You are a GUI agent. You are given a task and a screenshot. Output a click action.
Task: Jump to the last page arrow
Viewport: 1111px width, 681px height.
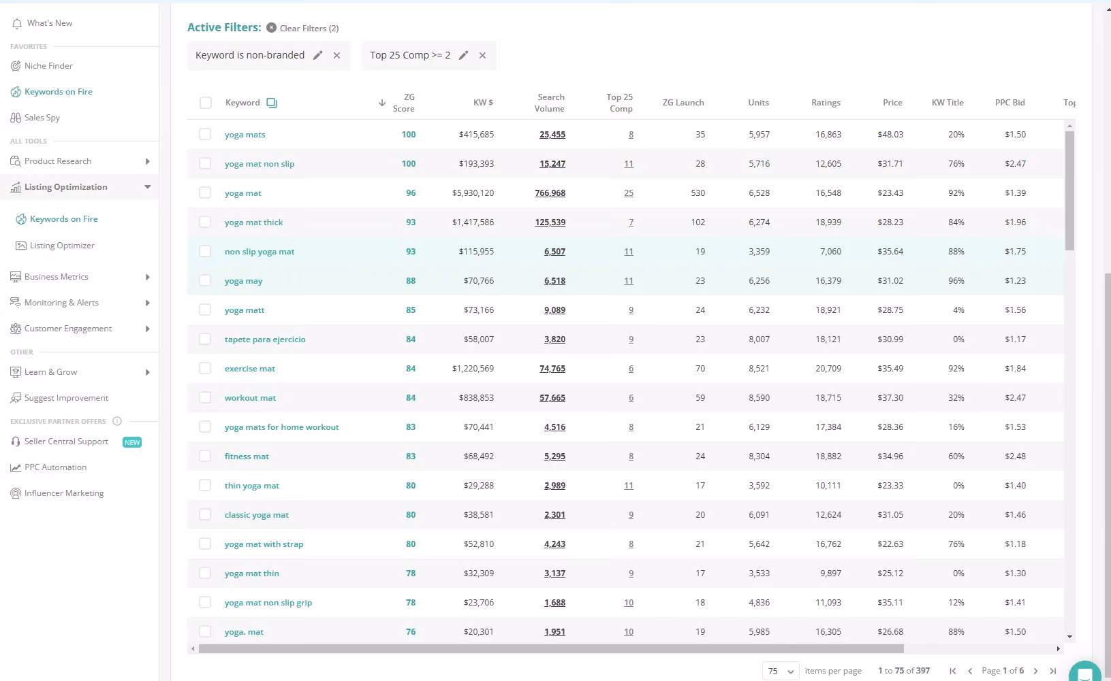[1053, 671]
